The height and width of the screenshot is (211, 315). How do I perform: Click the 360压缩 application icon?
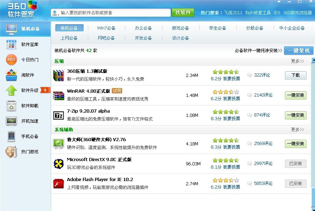point(58,75)
